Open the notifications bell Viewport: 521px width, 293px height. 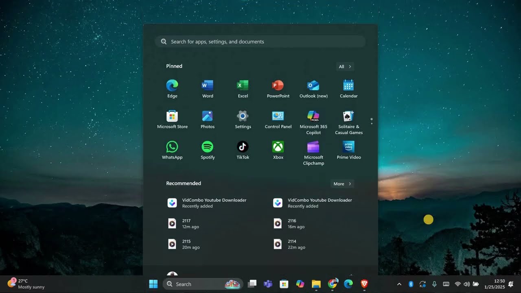click(x=511, y=284)
